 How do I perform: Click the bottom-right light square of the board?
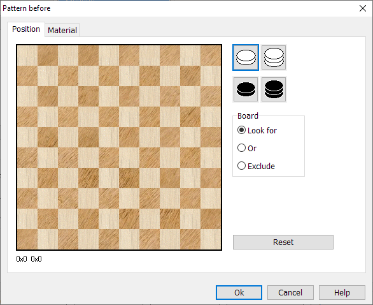[211, 239]
